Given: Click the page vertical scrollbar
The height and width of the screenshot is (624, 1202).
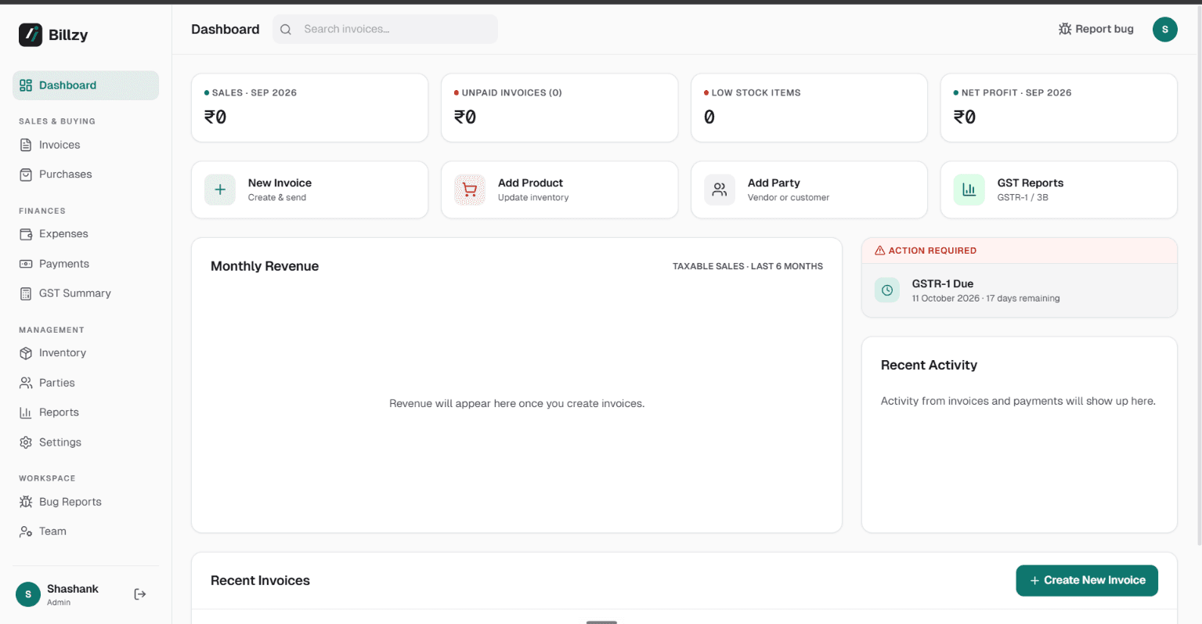Looking at the screenshot, I should [x=1198, y=274].
